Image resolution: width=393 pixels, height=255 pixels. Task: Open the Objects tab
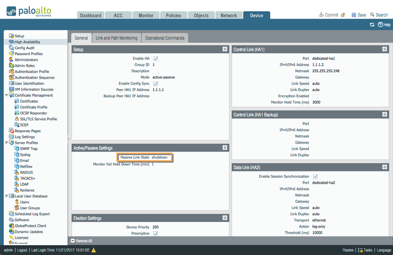(x=201, y=15)
